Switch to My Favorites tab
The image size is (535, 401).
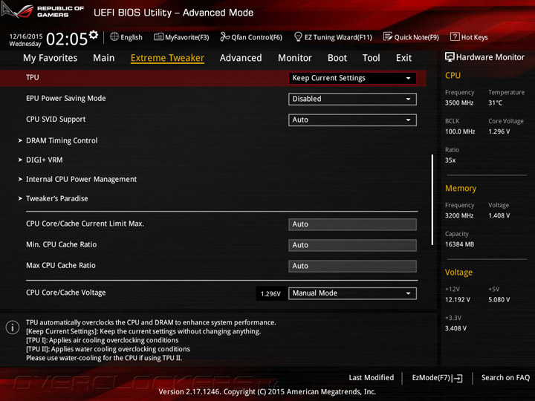tap(51, 58)
